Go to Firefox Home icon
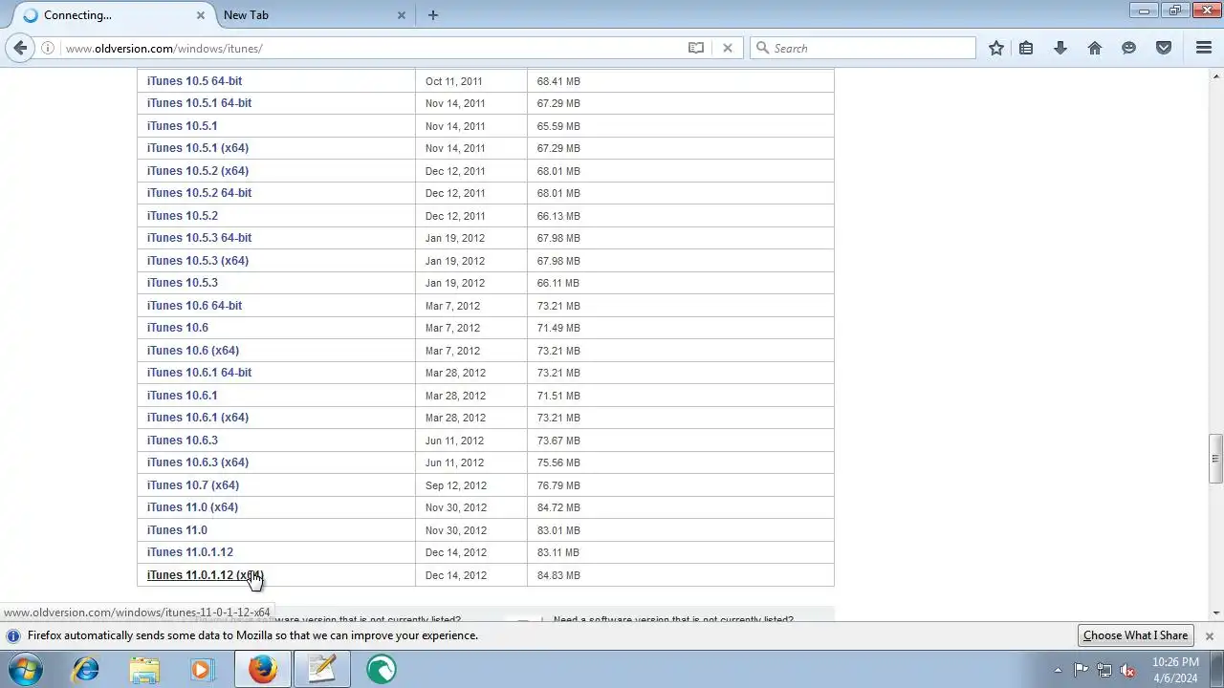The width and height of the screenshot is (1224, 688). (1095, 48)
